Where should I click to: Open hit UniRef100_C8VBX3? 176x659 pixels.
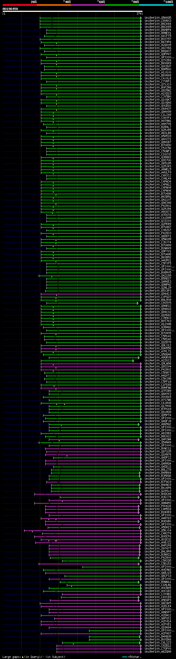coord(158,21)
